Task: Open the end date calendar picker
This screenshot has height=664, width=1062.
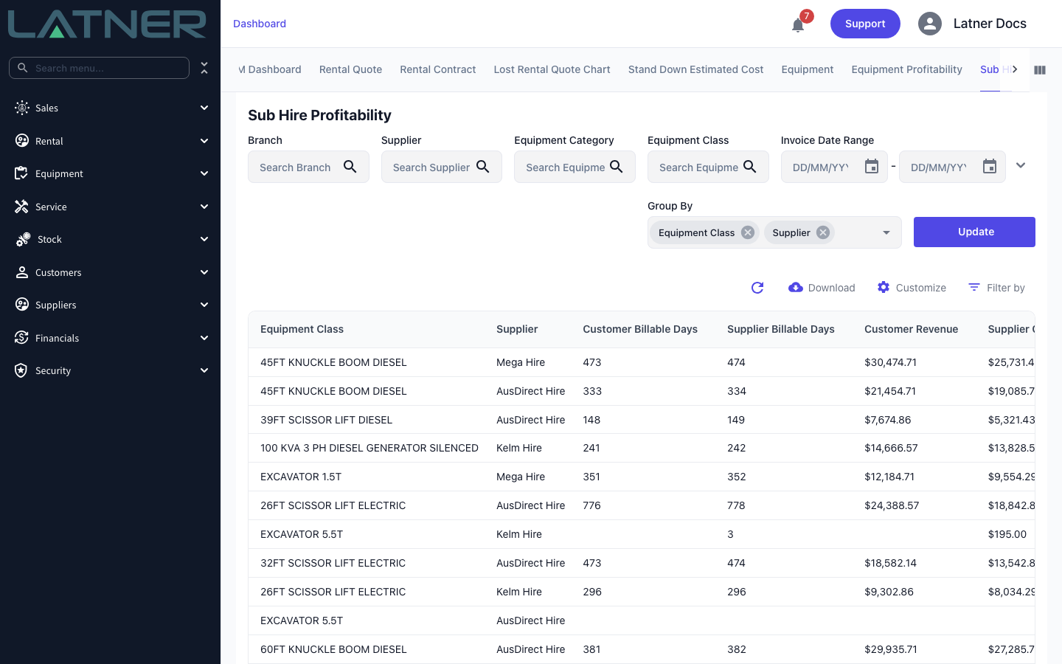Action: (990, 167)
